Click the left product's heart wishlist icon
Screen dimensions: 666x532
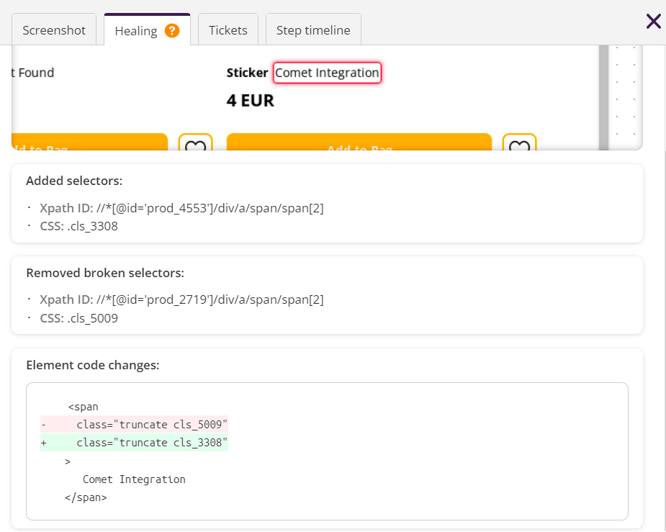(x=195, y=143)
